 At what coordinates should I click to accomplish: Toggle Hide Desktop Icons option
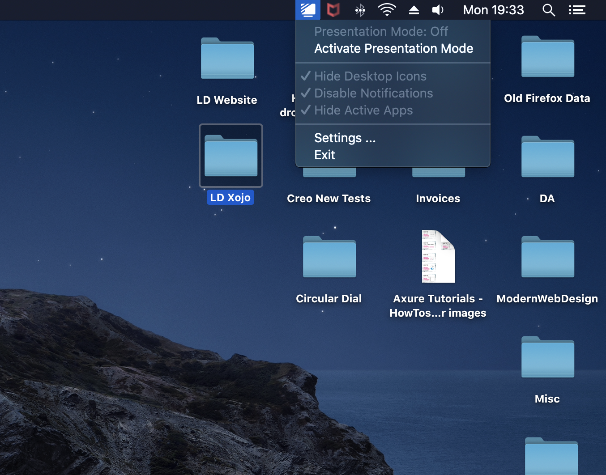click(x=370, y=76)
